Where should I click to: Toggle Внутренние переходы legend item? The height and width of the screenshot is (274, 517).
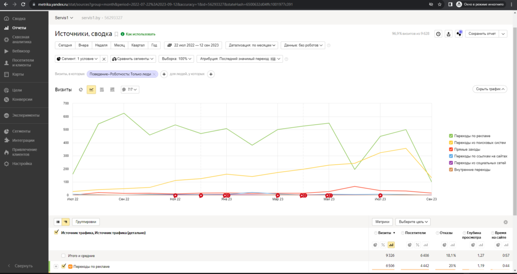pyautogui.click(x=470, y=170)
